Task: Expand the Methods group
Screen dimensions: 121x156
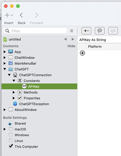Action: [x=14, y=92]
